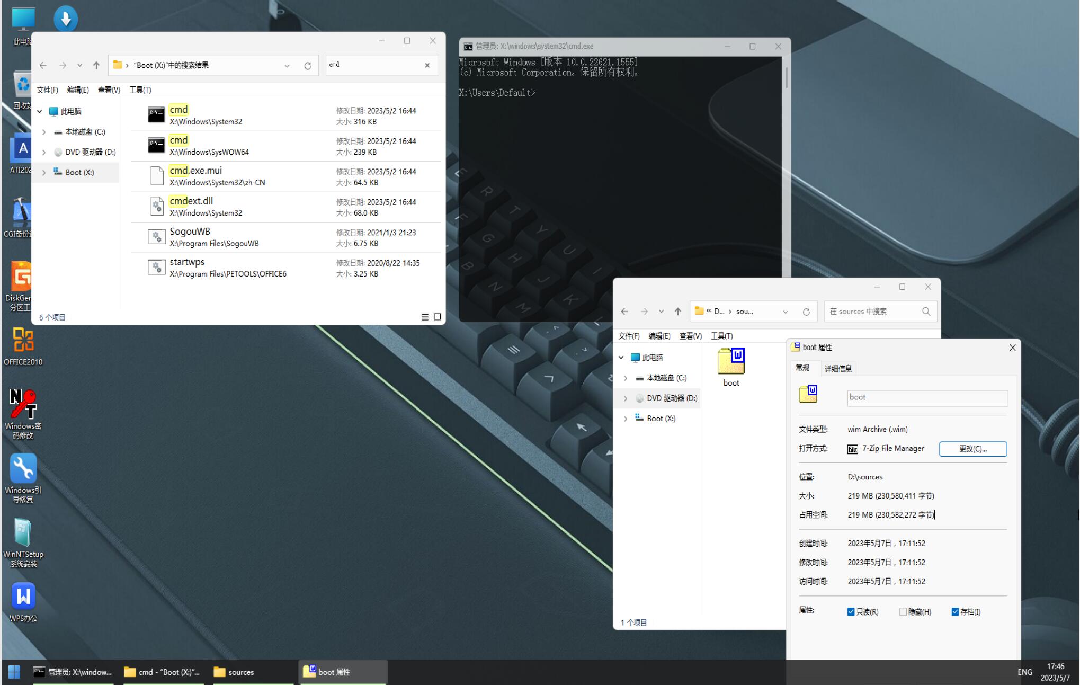Screen dimensions: 1080x685
Task: Open address bar dropdown in search window
Action: 287,66
